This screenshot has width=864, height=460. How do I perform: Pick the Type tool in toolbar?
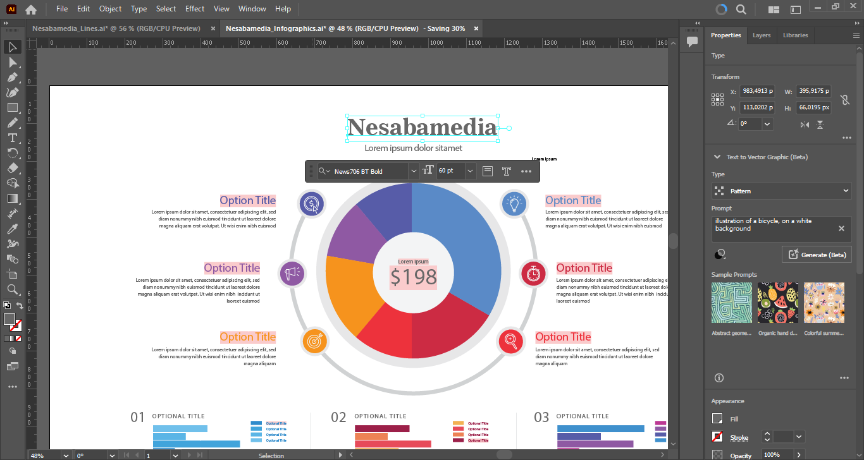tap(12, 138)
